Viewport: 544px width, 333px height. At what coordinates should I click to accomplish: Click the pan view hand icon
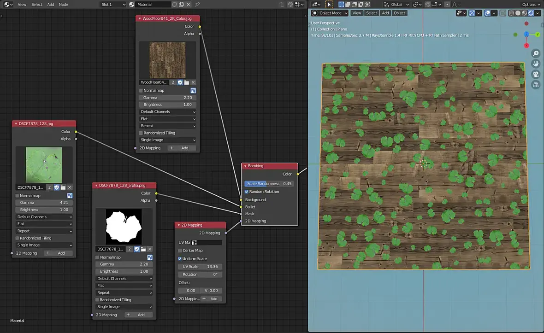click(536, 64)
